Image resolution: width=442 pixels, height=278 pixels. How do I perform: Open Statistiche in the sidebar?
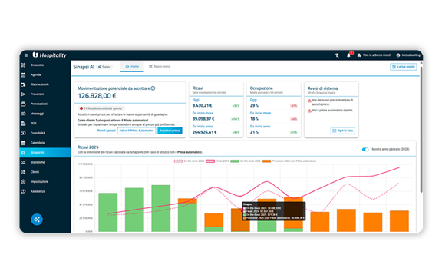click(x=37, y=162)
